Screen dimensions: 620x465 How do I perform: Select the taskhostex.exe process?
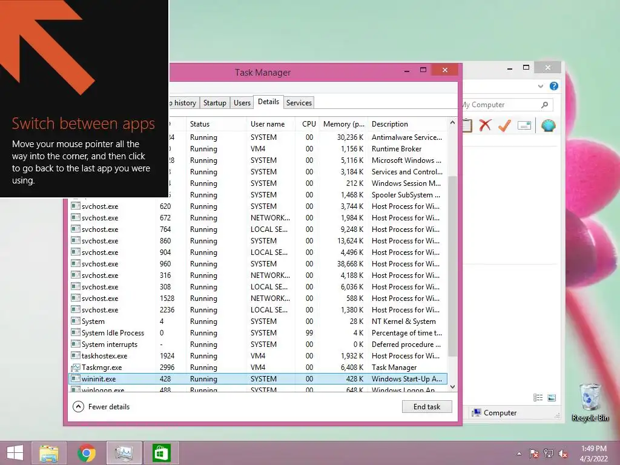(258, 356)
